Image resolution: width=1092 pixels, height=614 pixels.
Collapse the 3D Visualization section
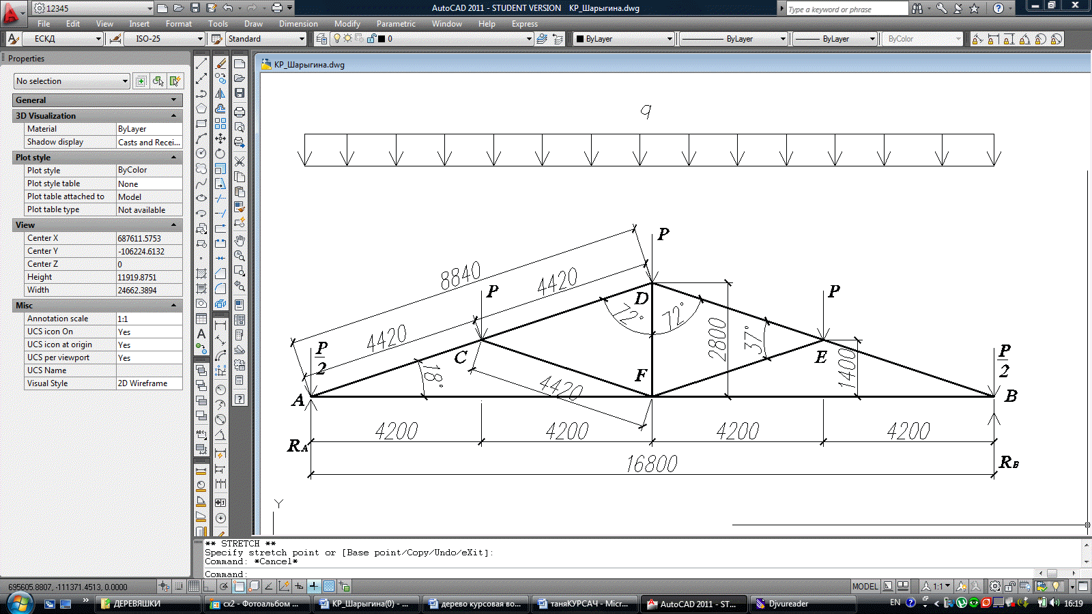173,116
